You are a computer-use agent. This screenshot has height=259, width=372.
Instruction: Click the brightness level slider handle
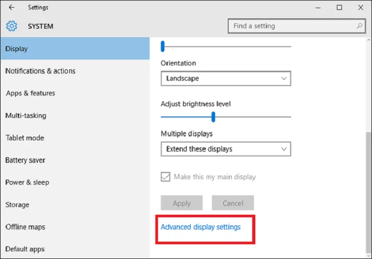[214, 117]
